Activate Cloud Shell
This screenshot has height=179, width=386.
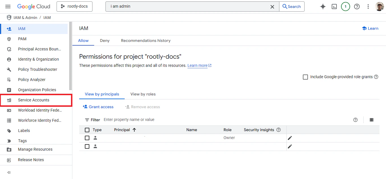334,6
